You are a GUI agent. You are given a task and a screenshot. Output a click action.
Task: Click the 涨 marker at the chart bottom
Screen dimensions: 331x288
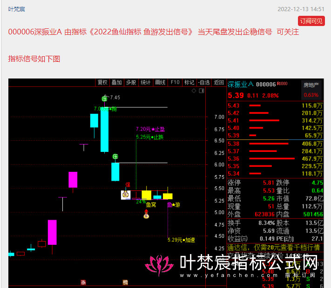[83, 282]
